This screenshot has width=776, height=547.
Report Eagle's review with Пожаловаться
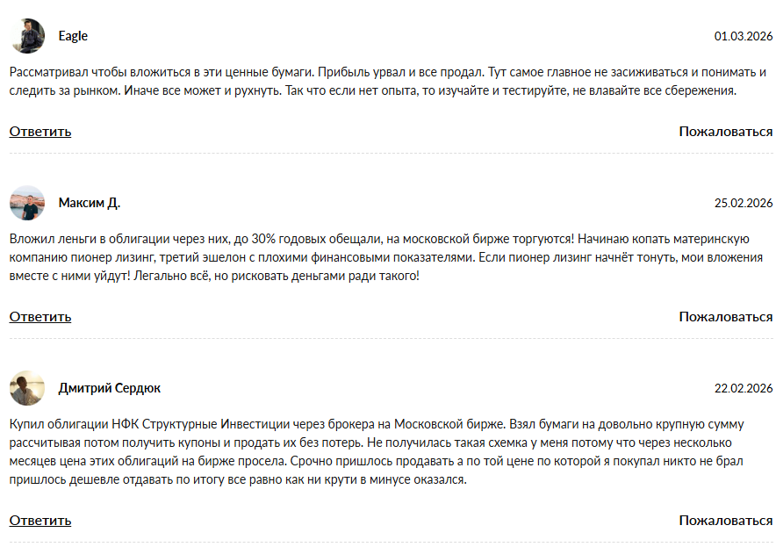[725, 132]
